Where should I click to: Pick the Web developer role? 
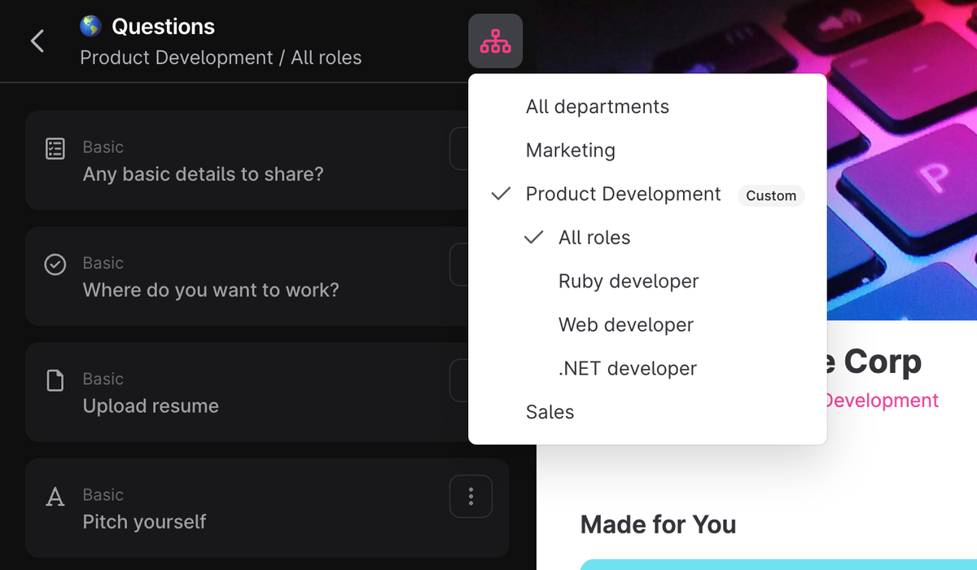[x=625, y=325]
